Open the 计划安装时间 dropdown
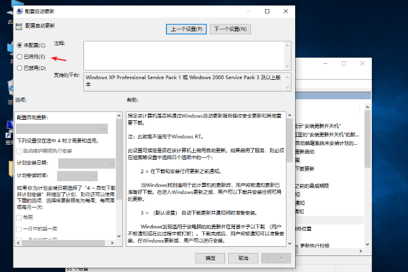 click(x=77, y=176)
